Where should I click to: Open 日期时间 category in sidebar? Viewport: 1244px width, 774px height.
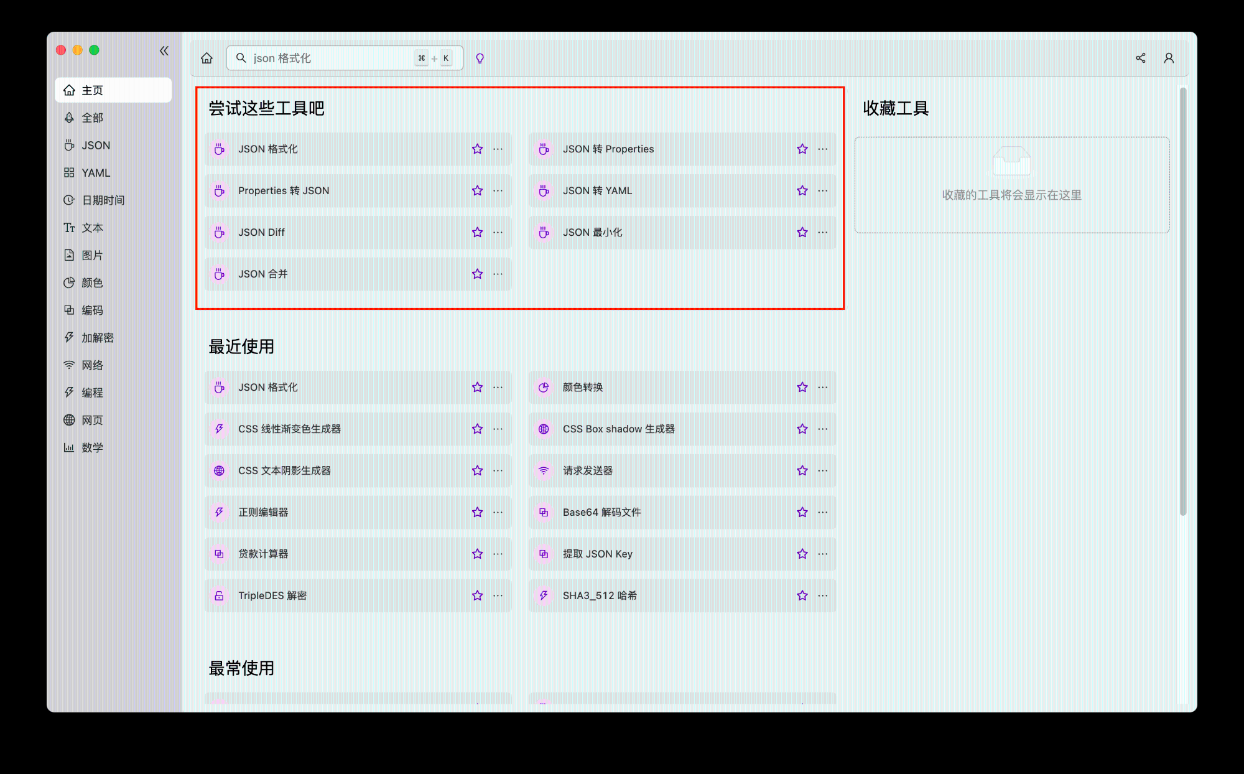(x=113, y=200)
